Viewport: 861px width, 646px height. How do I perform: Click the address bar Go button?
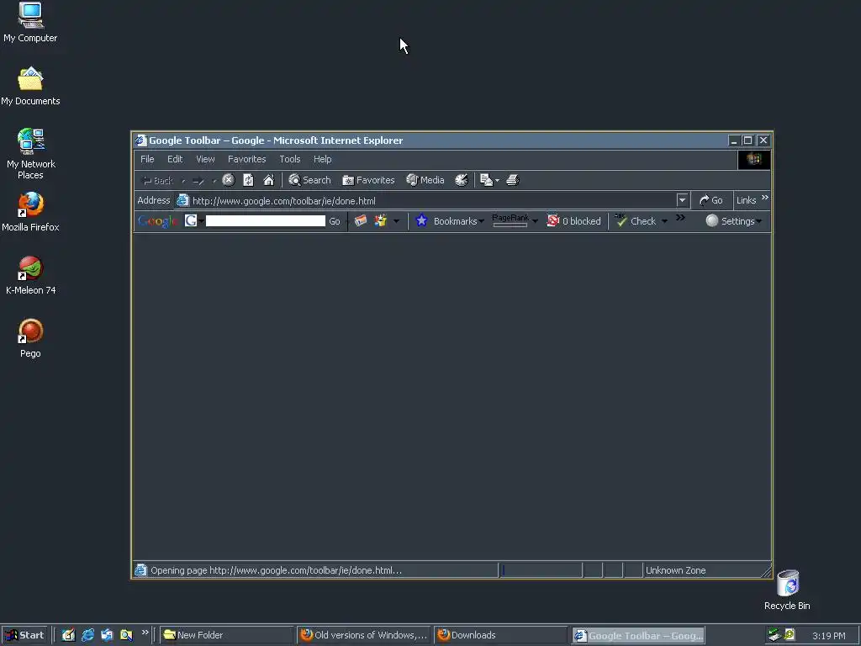[x=711, y=200]
